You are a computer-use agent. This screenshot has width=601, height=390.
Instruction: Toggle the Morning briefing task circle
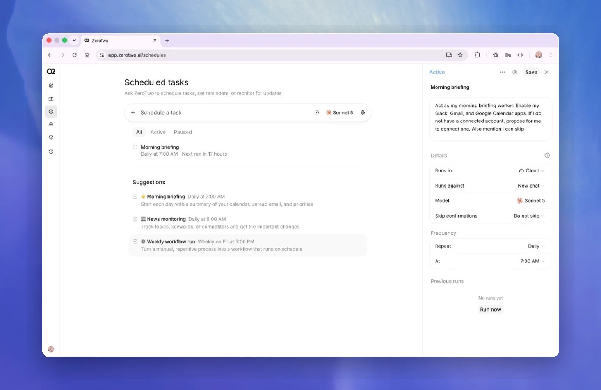click(x=135, y=147)
